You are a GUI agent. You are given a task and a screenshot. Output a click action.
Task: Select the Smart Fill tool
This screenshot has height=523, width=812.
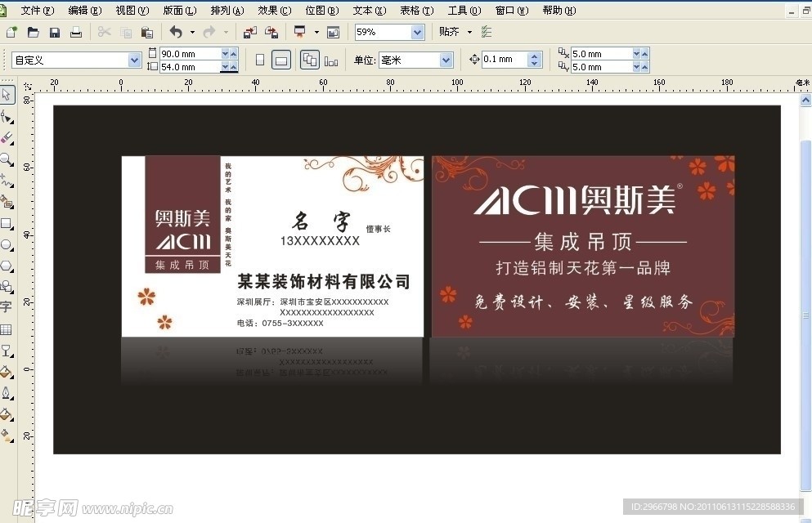[x=7, y=202]
